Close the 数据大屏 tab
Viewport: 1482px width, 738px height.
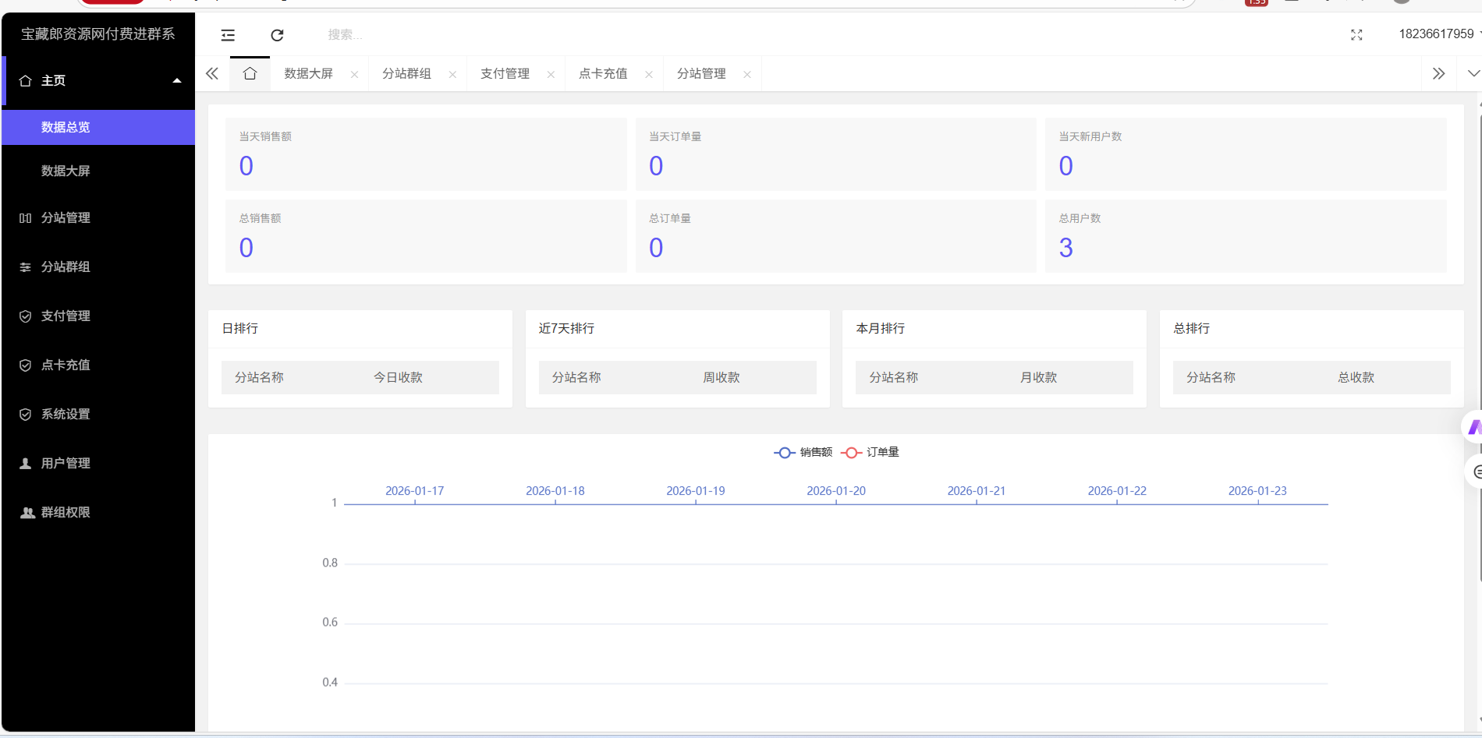355,75
